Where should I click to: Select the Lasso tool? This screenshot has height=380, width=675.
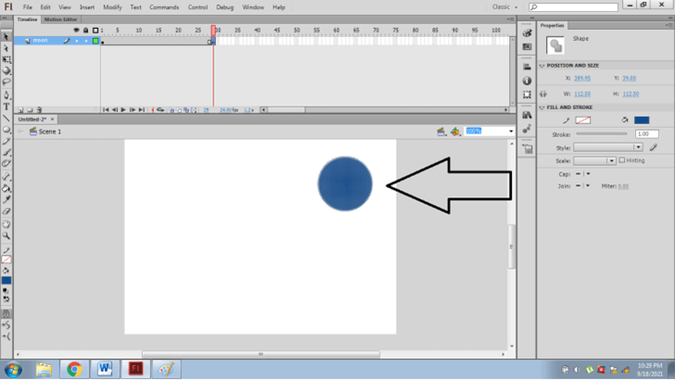[6, 82]
